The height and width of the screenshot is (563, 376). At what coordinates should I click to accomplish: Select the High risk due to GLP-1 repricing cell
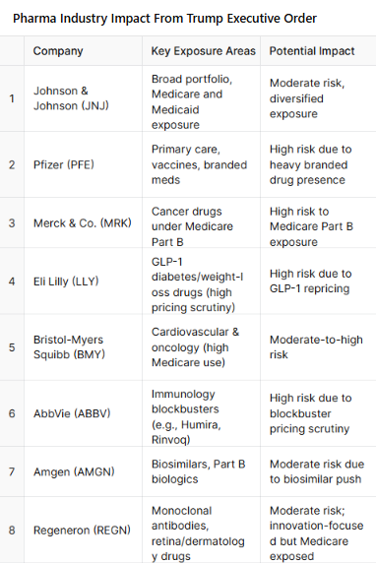(x=318, y=281)
